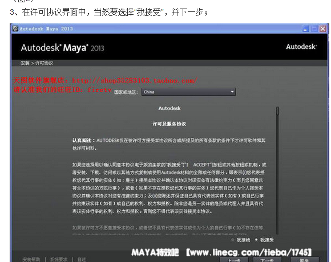Click the 许可及服务协议 agreement heading
This screenshot has height=262, width=331.
pos(169,124)
